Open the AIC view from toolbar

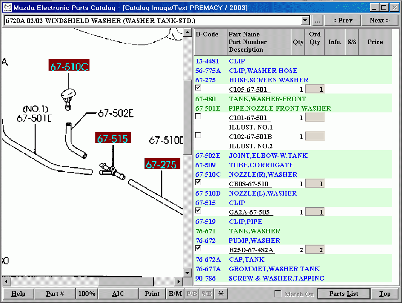[118, 294]
